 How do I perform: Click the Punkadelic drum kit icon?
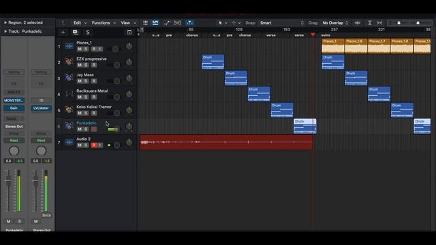(69, 126)
